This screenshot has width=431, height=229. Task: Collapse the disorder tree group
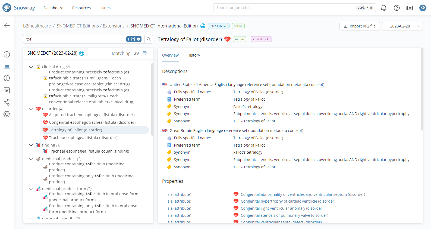31,109
